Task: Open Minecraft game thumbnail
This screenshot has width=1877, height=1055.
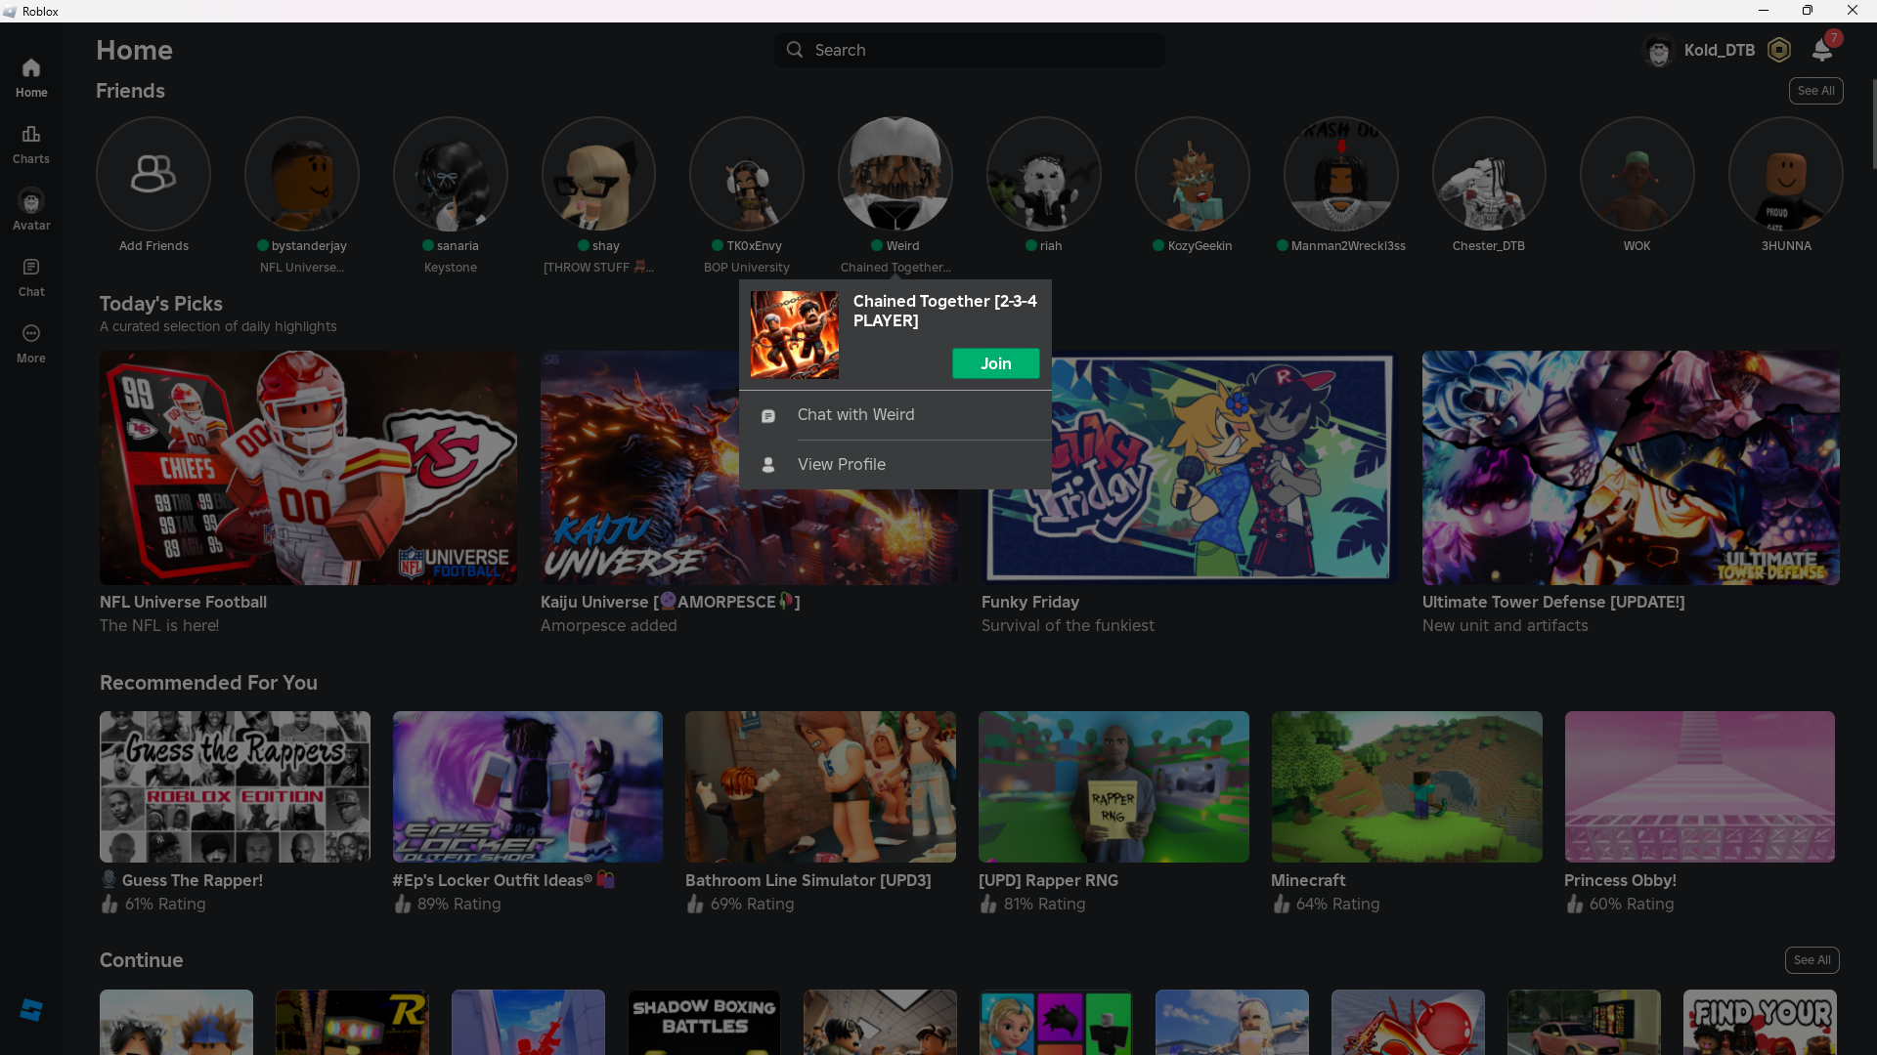Action: point(1407,787)
